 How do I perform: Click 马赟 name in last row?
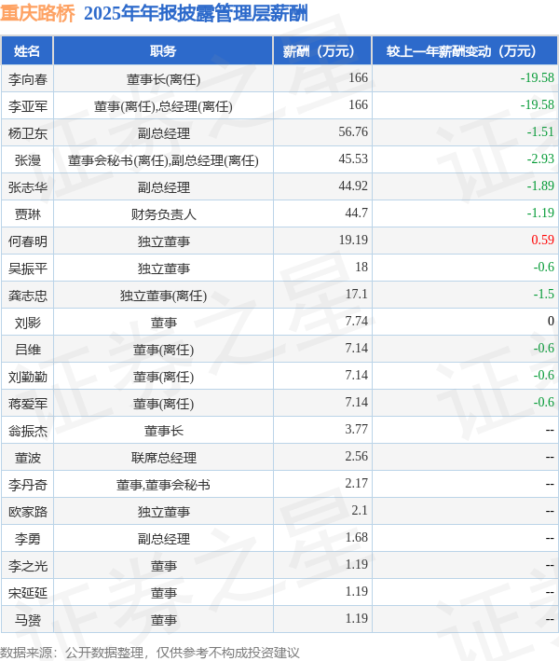[x=28, y=620]
